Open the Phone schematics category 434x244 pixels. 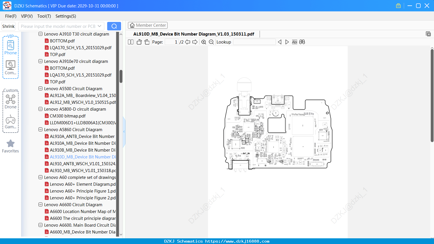coord(11,48)
